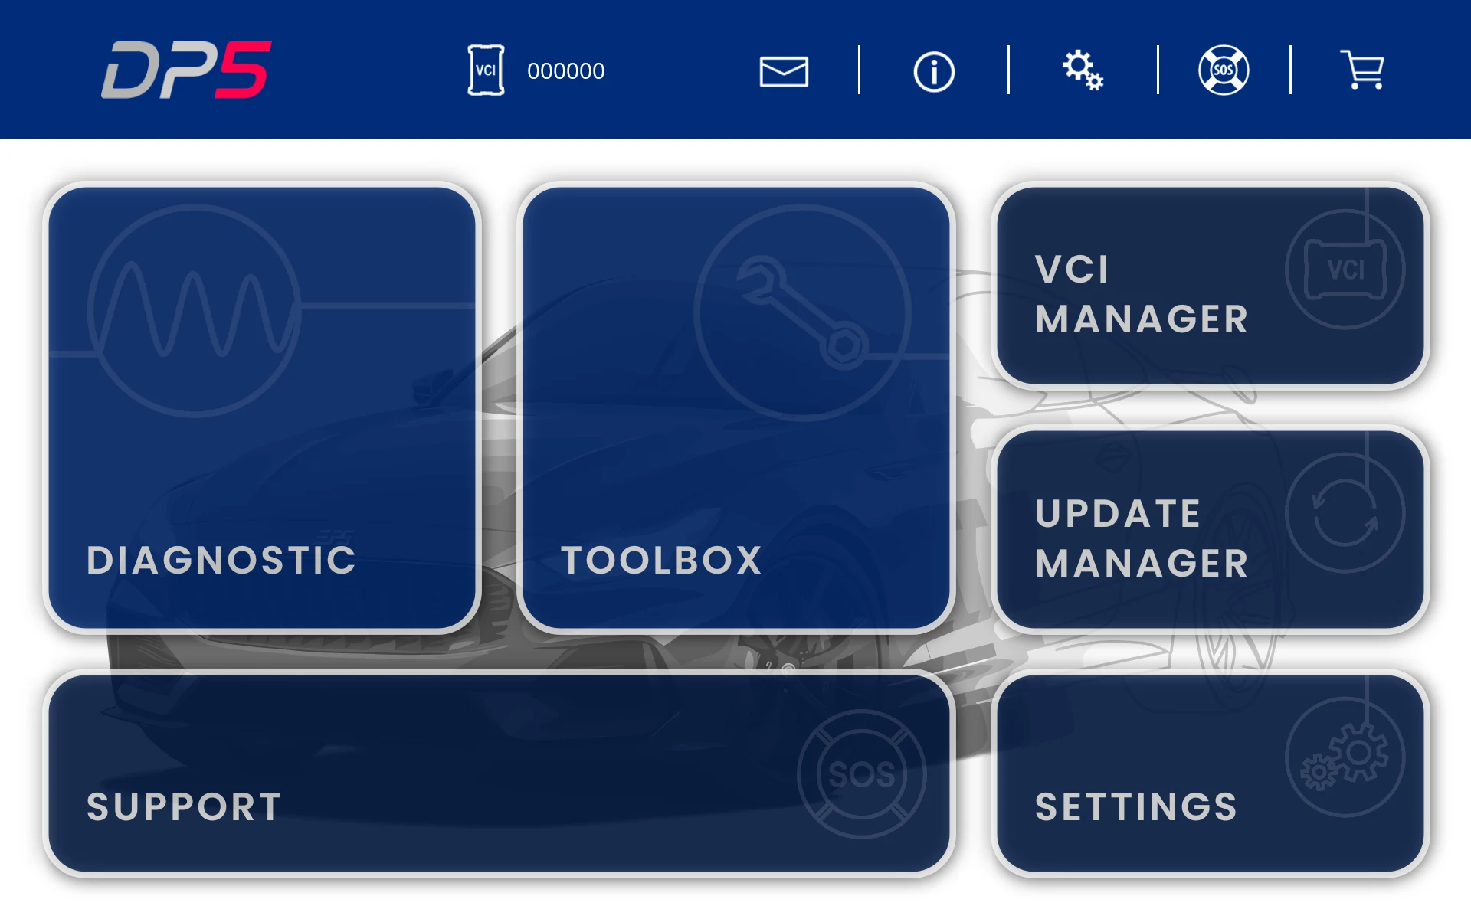Click the waveform icon on Diagnostic tile

coord(194,310)
